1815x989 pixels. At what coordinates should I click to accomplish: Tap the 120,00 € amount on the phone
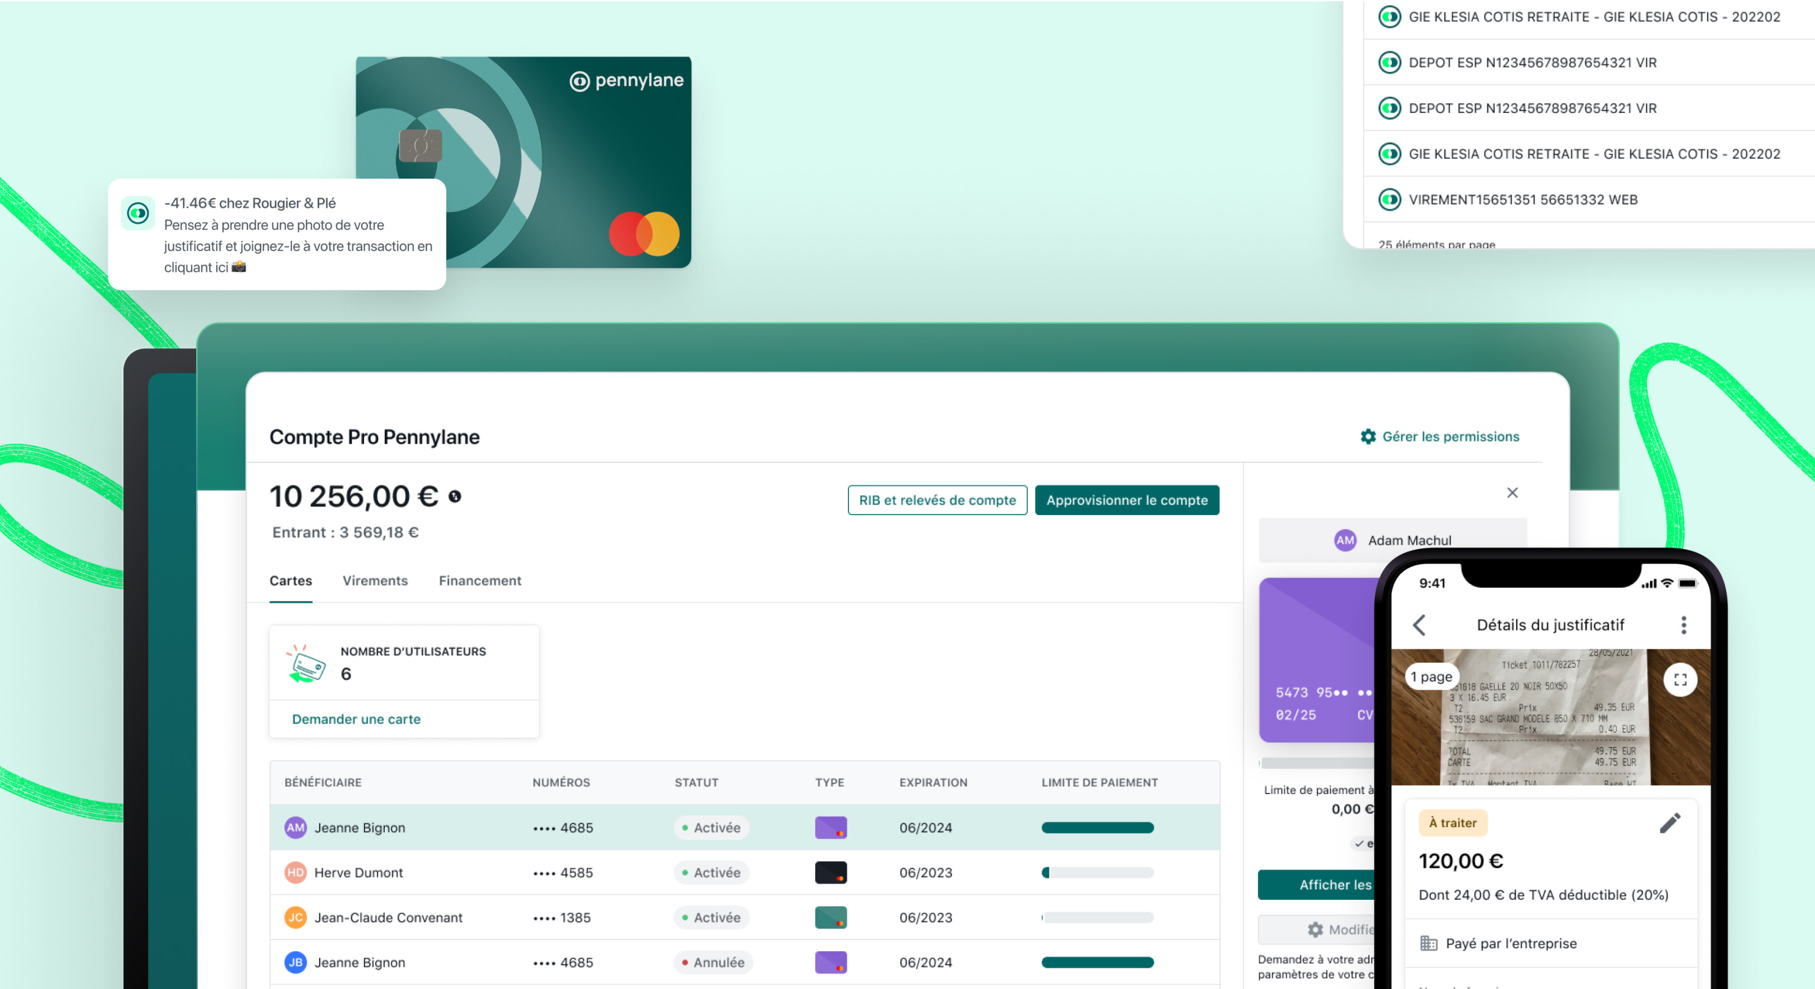point(1461,861)
